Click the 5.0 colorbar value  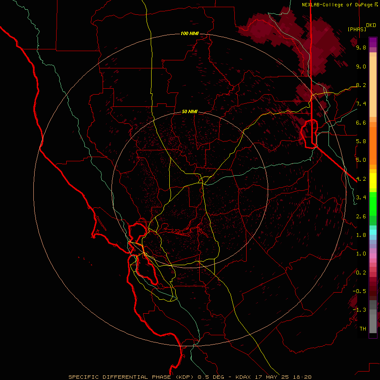coord(361,160)
